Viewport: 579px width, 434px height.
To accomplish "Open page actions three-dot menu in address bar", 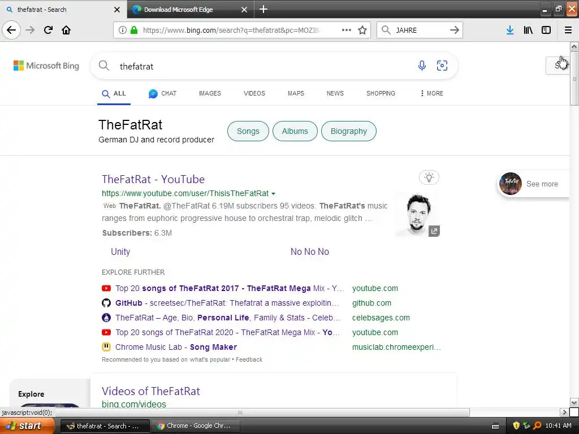I will [347, 30].
